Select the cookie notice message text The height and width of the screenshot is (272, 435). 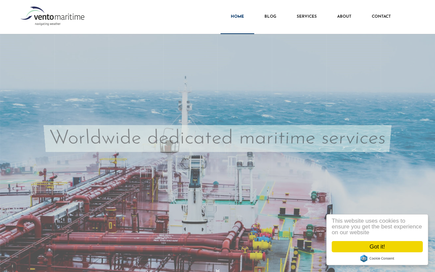[x=377, y=227]
